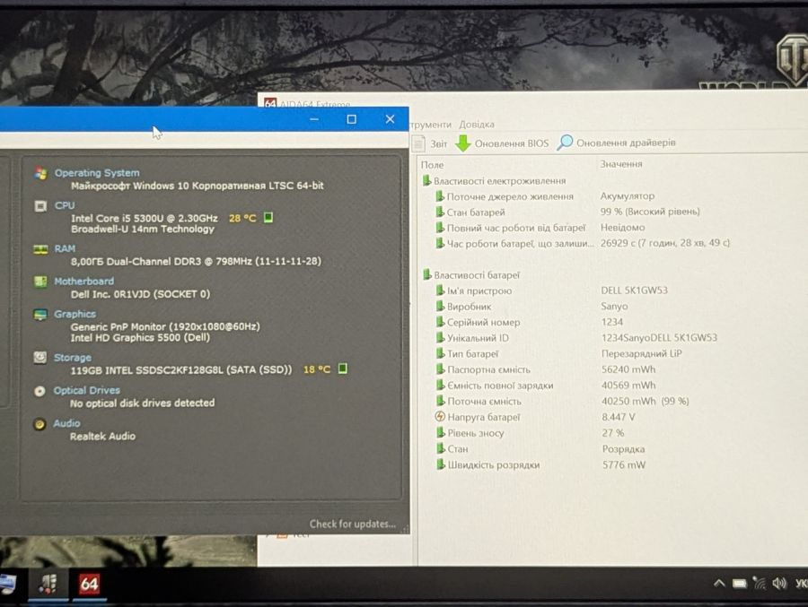The width and height of the screenshot is (808, 607).
Task: Click the Рівень зносу battery icon
Action: pos(441,433)
